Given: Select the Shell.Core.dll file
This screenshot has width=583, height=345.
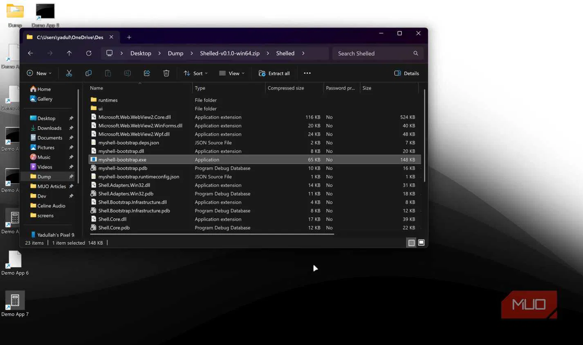Looking at the screenshot, I should [x=255, y=219].
